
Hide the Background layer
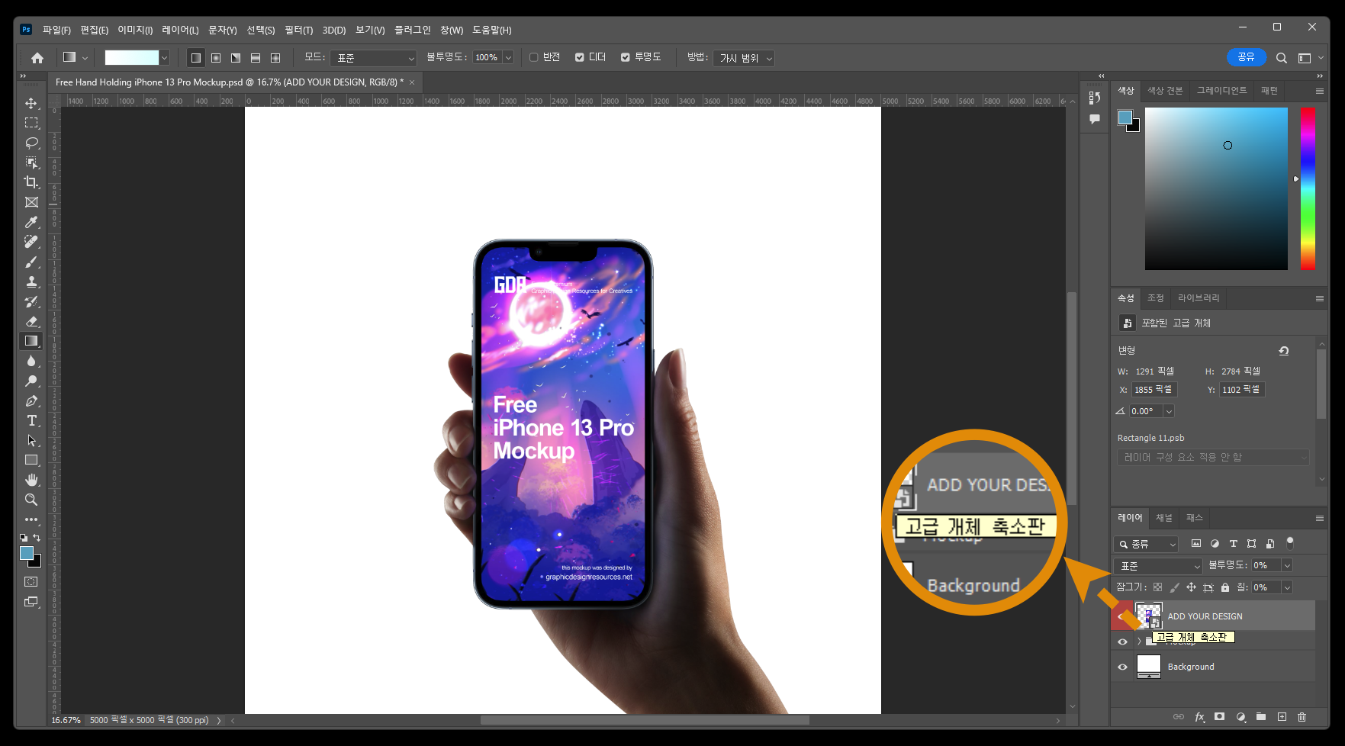[x=1122, y=667]
